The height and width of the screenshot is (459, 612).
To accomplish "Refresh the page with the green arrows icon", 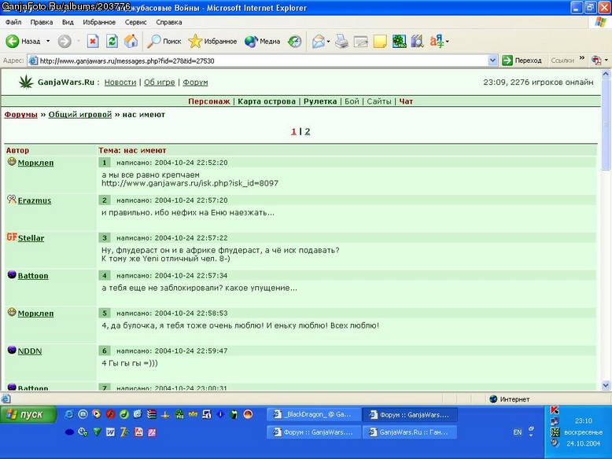I will coord(112,41).
